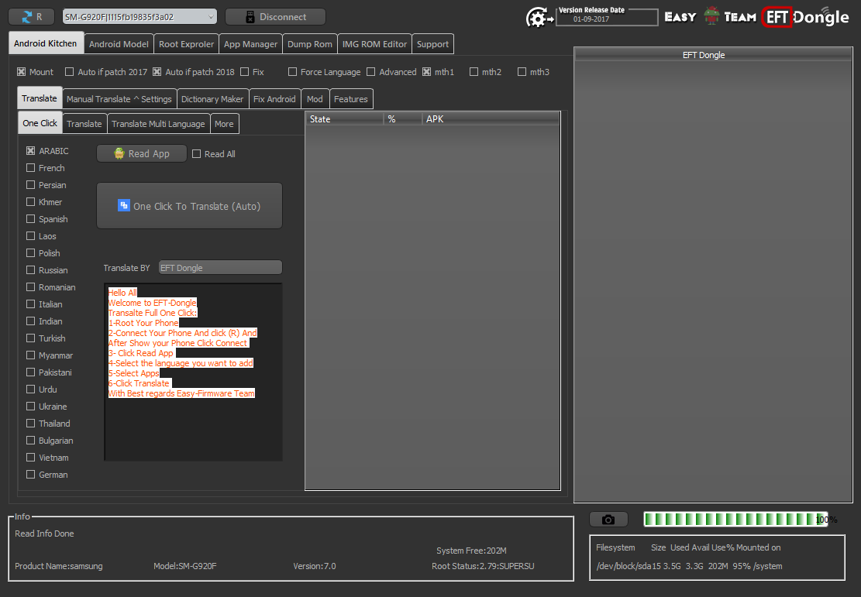Click '/dev/block/sda15' filesystem row
Viewport: 861px width, 597px height.
(689, 566)
